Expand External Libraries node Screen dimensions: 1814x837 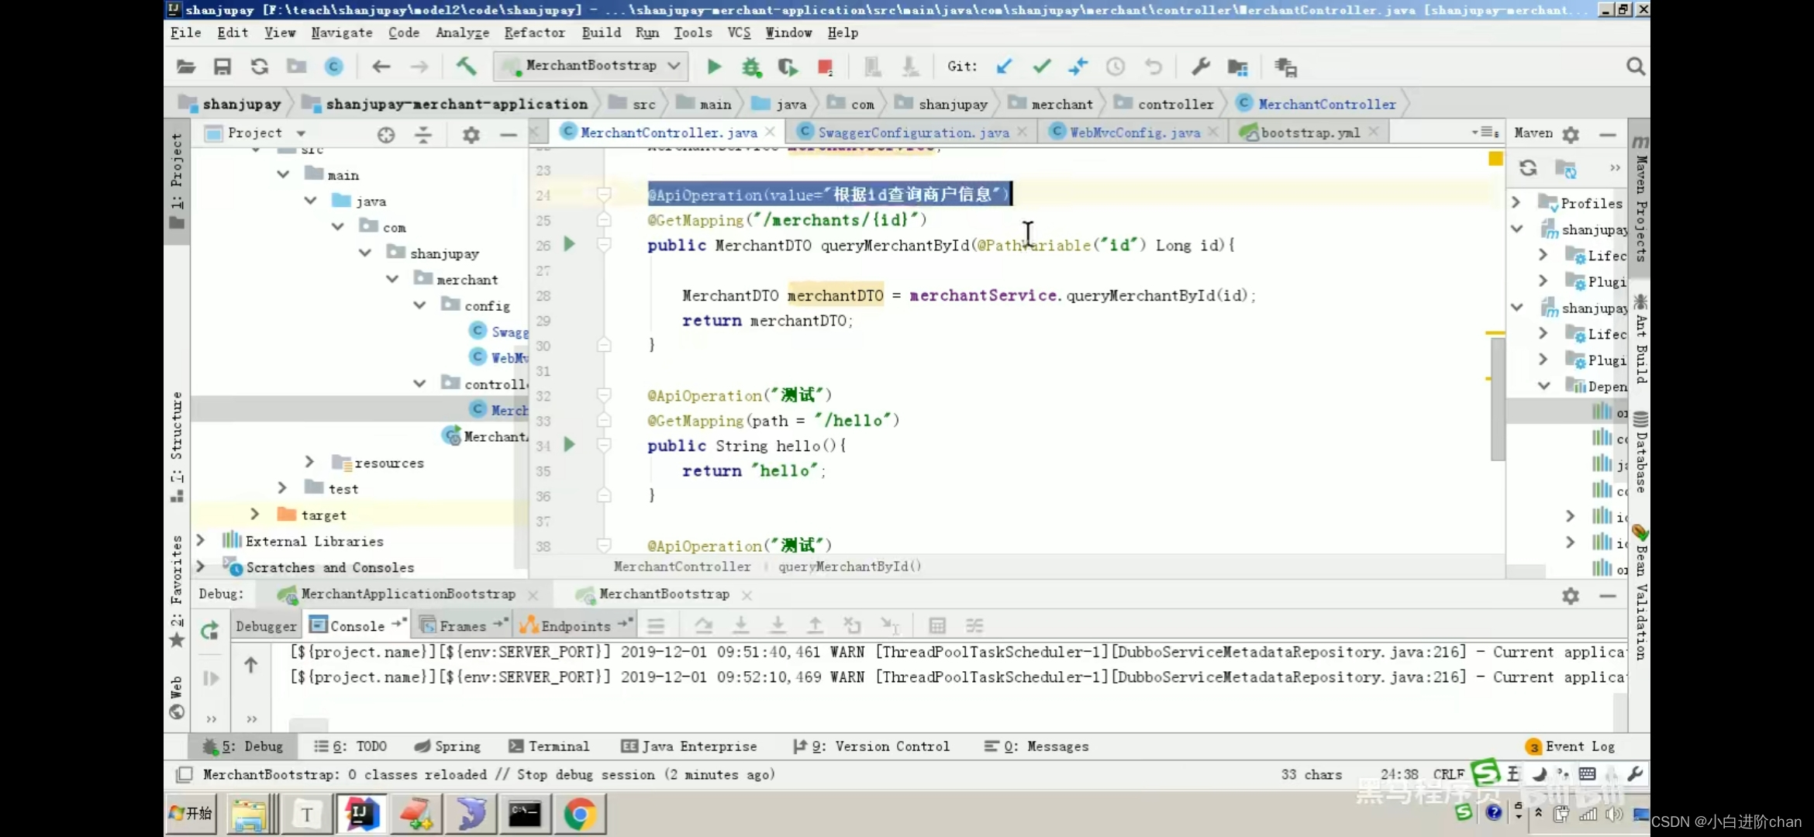(x=200, y=541)
